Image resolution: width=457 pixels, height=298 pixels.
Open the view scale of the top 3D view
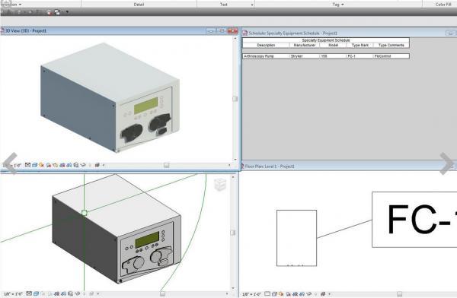pyautogui.click(x=12, y=165)
